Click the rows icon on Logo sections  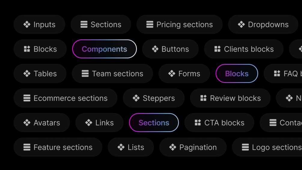click(245, 147)
